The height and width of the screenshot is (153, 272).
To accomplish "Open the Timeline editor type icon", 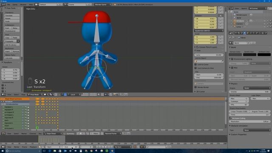I will 3,147.
